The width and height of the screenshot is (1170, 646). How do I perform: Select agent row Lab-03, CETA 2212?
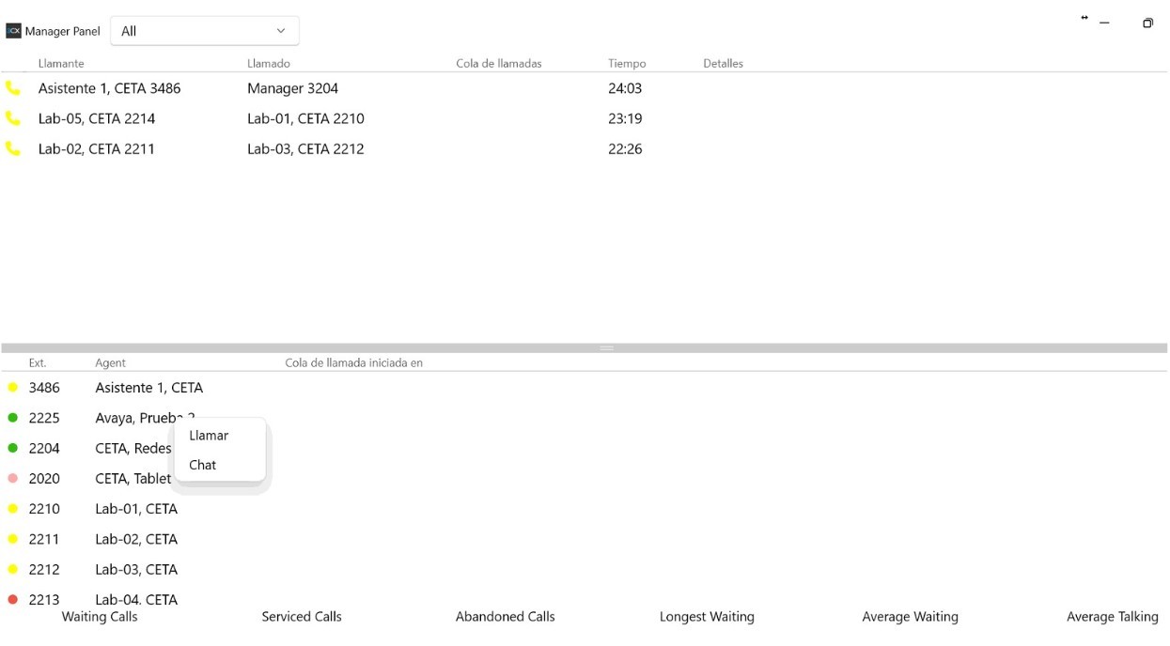pos(136,569)
